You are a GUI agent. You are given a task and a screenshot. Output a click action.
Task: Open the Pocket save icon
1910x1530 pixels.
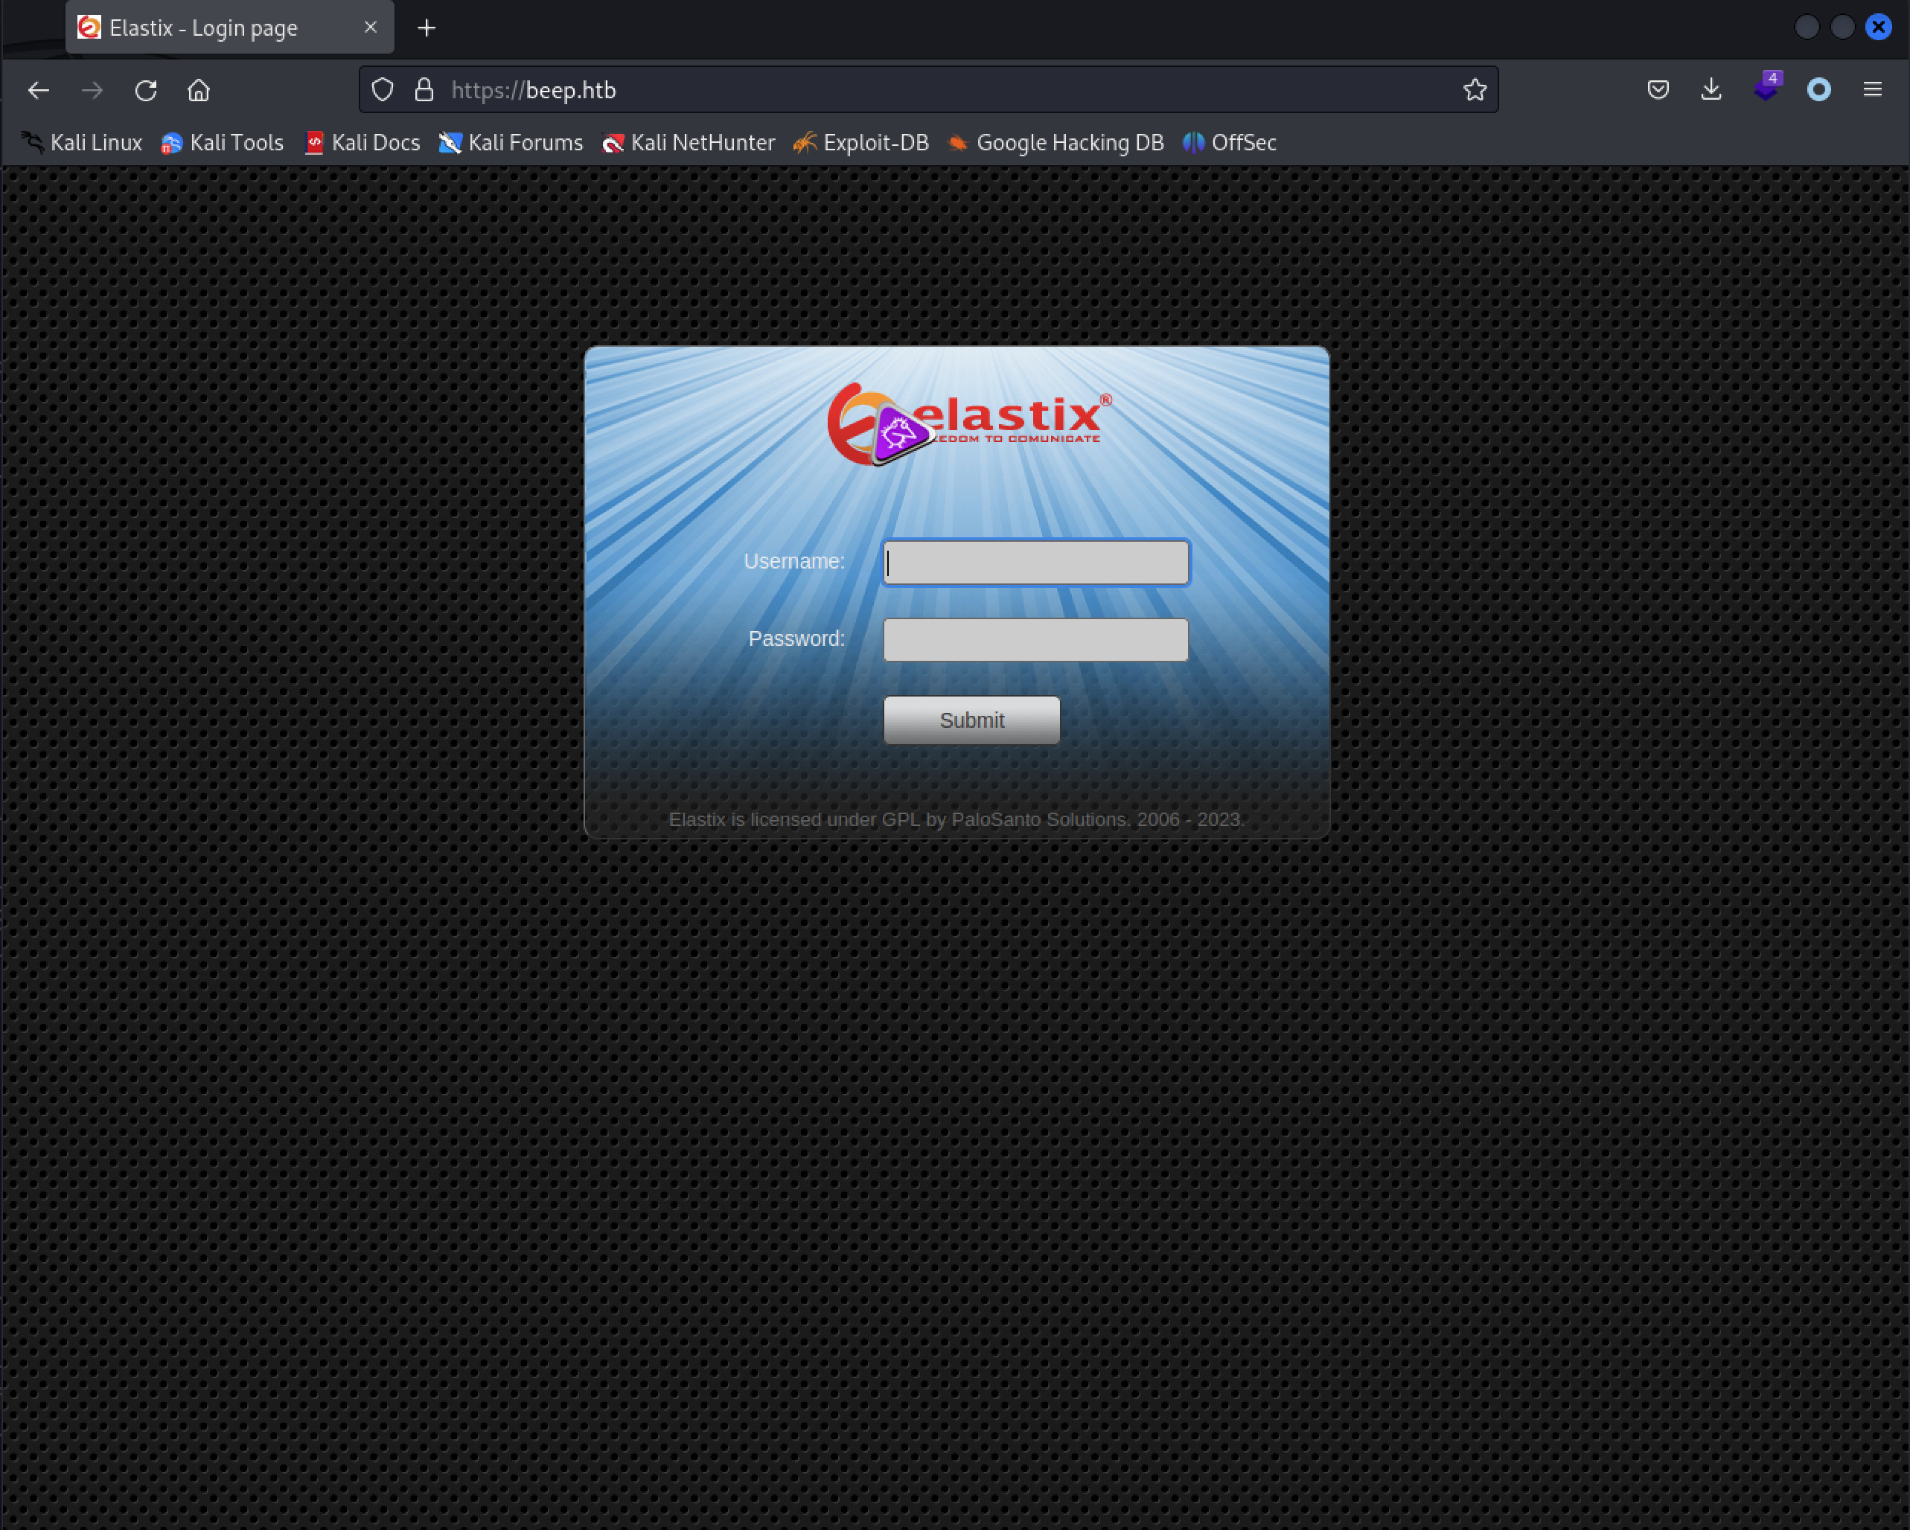tap(1658, 89)
